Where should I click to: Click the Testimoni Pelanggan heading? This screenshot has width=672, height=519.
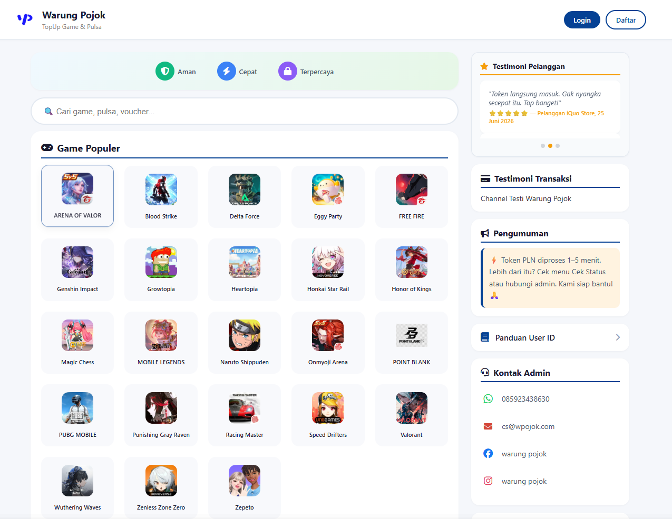529,66
